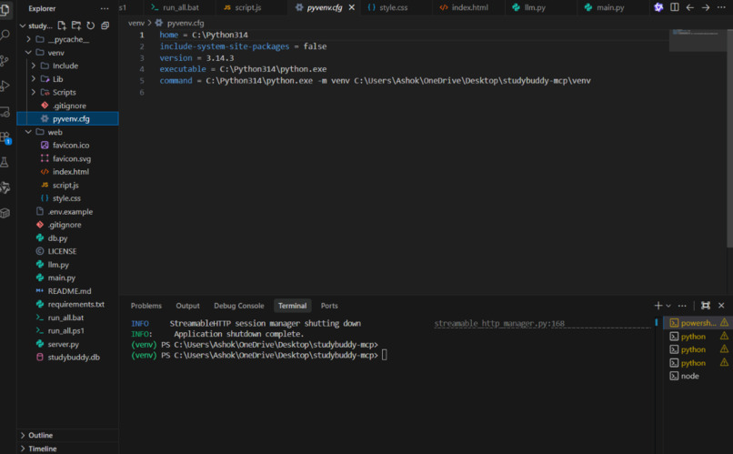Open the Ports panel tab
Viewport: 733px width, 454px height.
coord(329,306)
